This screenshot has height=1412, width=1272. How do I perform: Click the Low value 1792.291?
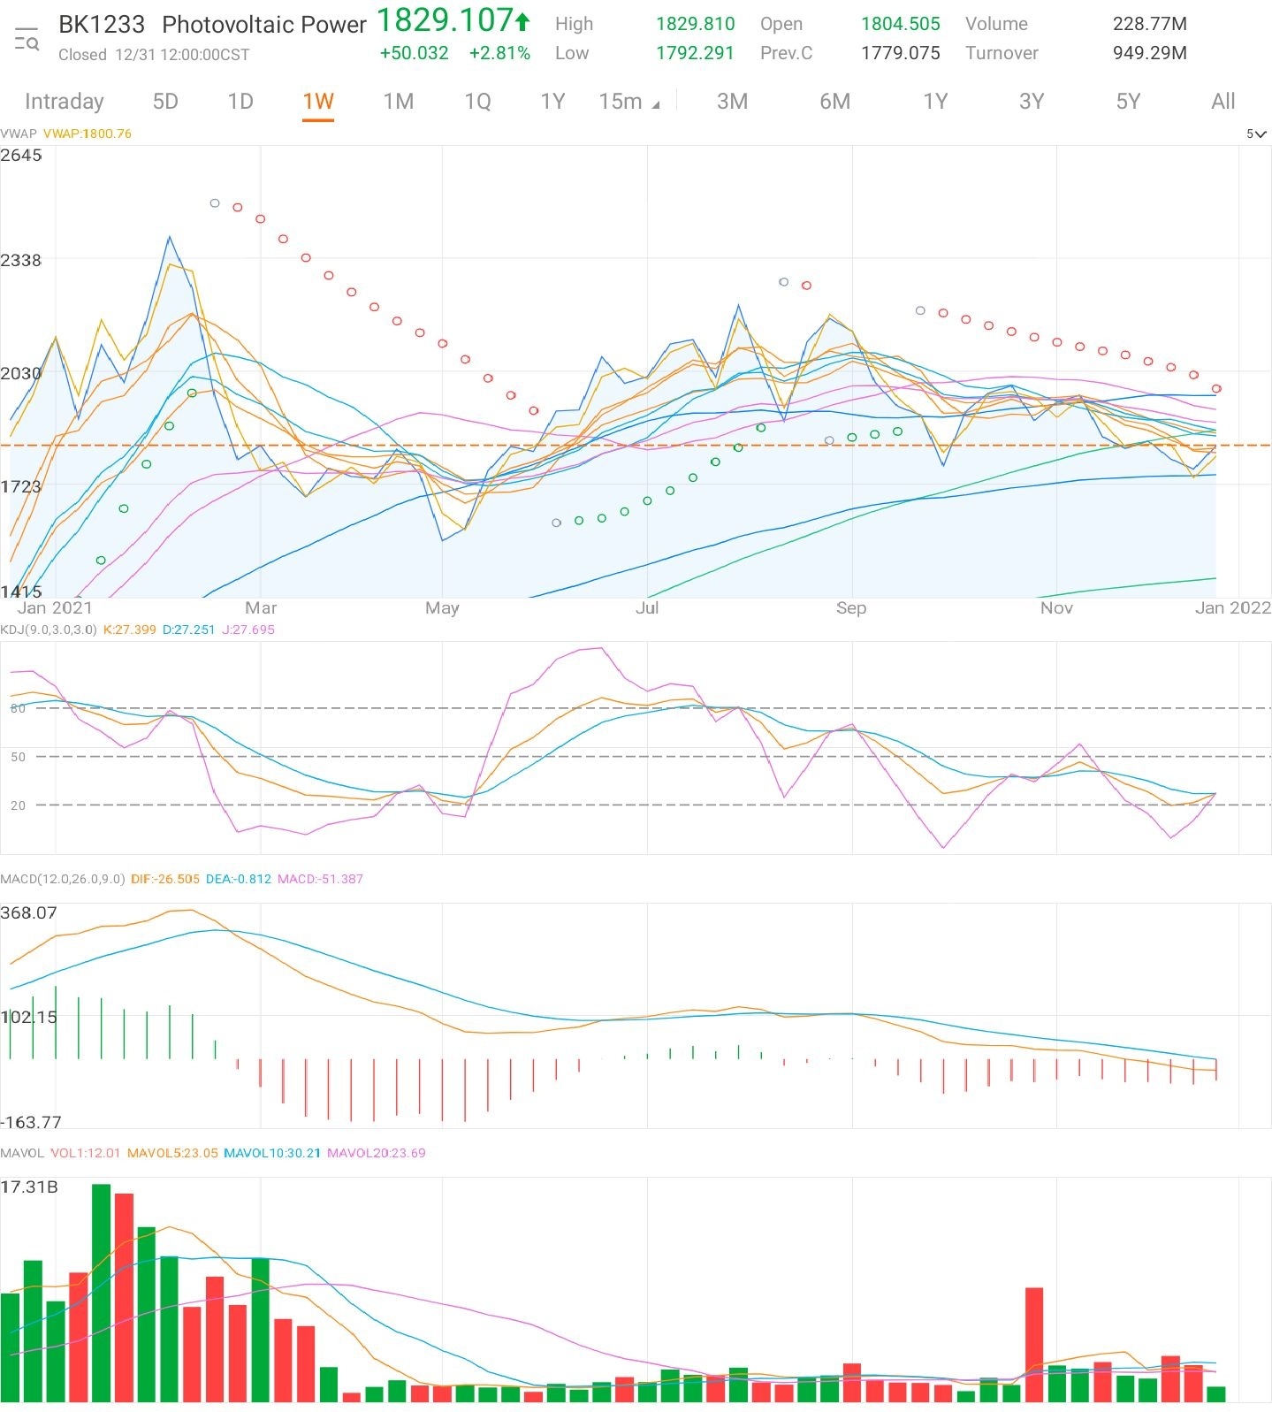695,54
